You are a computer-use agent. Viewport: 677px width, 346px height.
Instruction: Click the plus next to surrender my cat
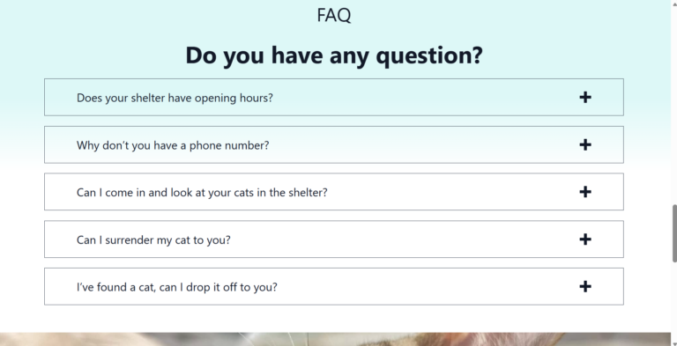click(585, 239)
